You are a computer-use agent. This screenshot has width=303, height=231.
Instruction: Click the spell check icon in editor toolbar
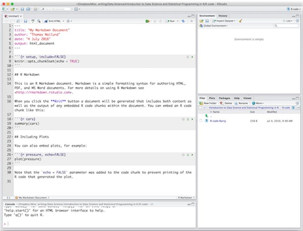point(33,21)
